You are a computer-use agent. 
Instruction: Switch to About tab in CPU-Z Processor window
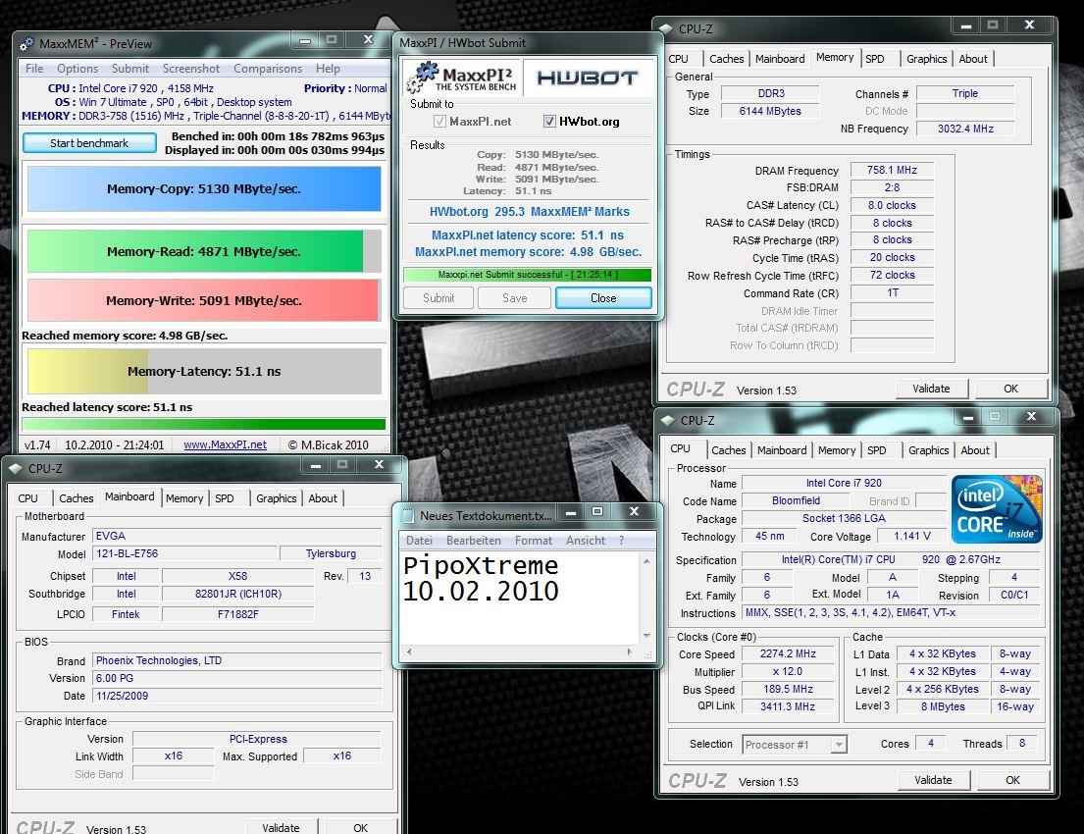pyautogui.click(x=975, y=450)
